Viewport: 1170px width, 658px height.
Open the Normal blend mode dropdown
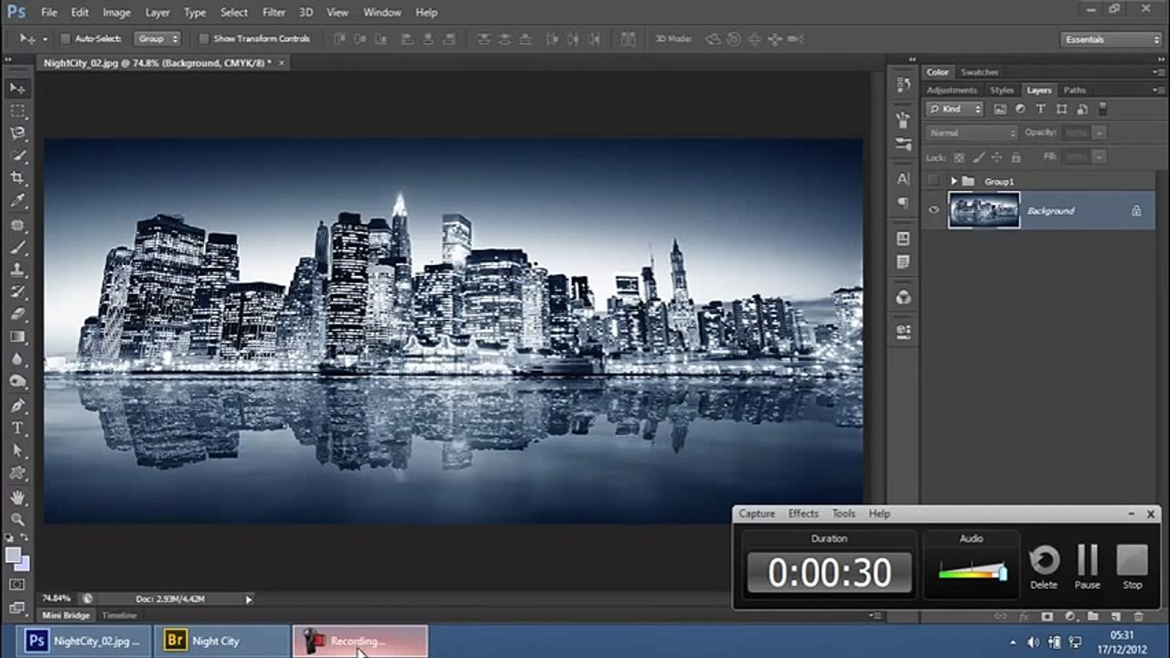pyautogui.click(x=971, y=133)
